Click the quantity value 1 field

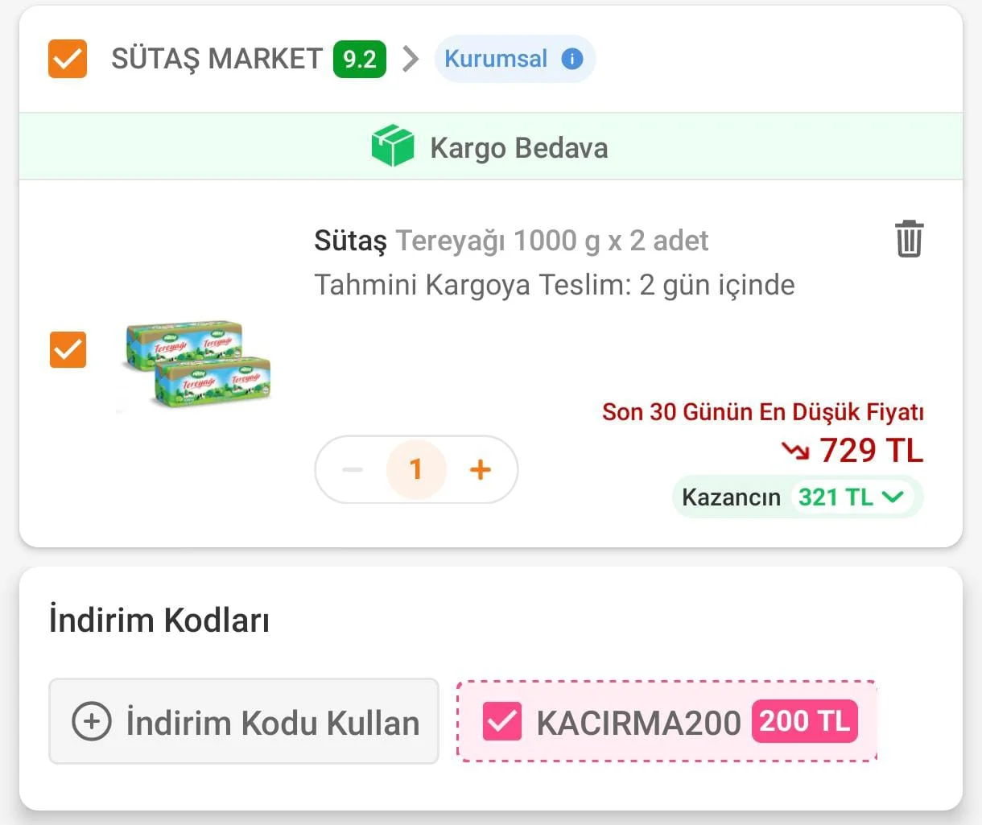(416, 469)
